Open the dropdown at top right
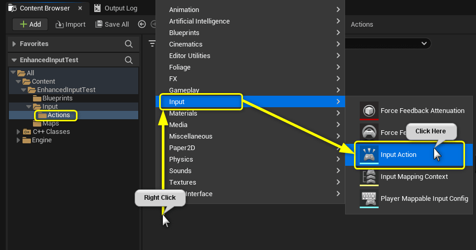This screenshot has width=476, height=250. (424, 43)
